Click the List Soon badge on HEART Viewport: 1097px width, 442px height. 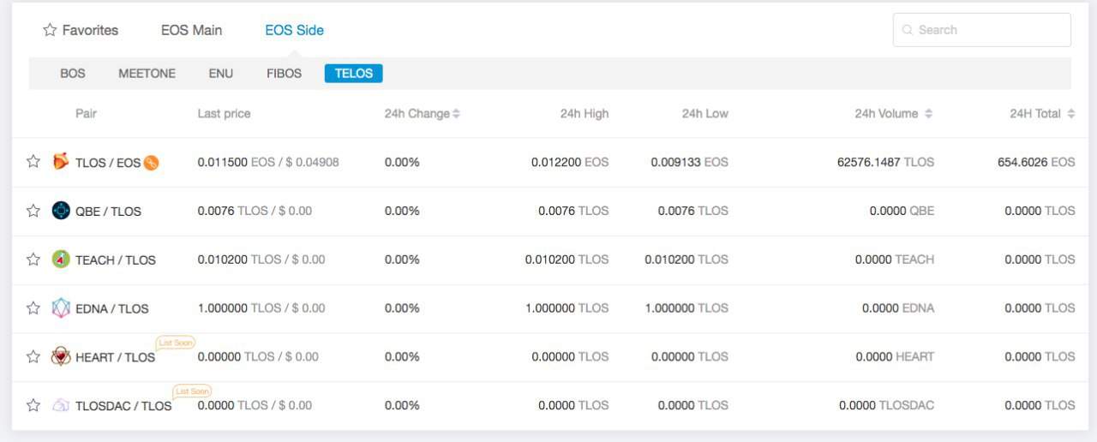pos(176,343)
